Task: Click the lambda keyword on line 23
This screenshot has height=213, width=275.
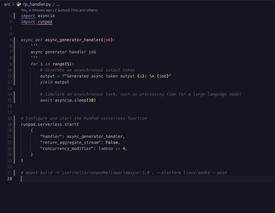Action: (x=105, y=149)
